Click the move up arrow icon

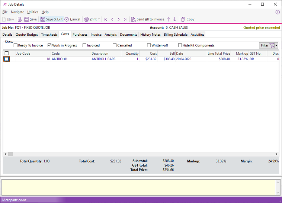coord(168,19)
